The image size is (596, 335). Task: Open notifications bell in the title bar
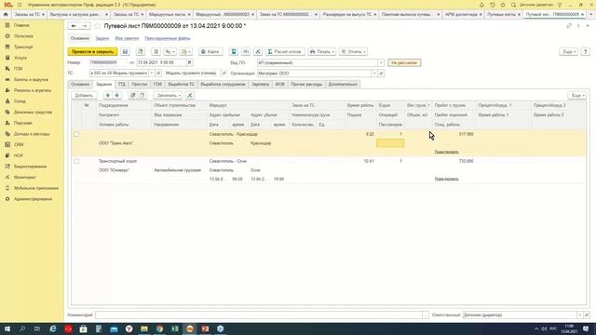point(481,5)
